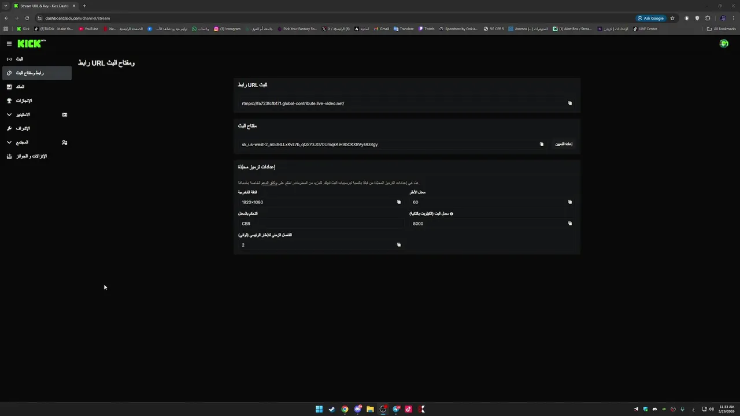Click the KICK logo

[x=31, y=43]
